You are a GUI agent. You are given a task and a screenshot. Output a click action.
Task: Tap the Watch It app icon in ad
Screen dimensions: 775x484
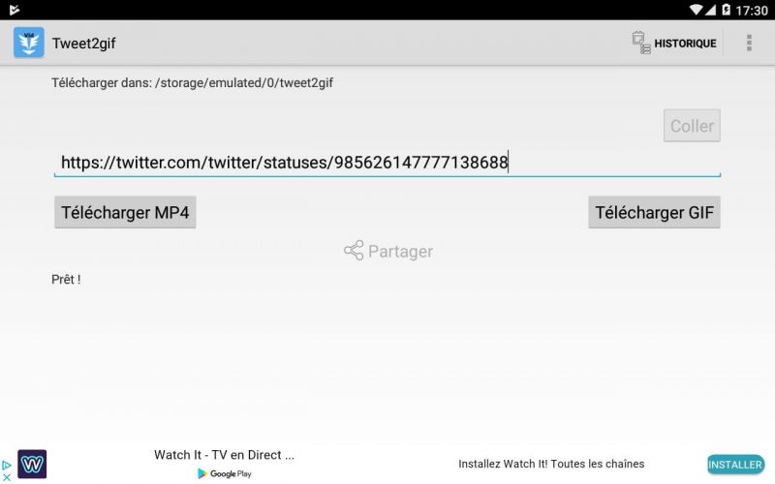(32, 464)
